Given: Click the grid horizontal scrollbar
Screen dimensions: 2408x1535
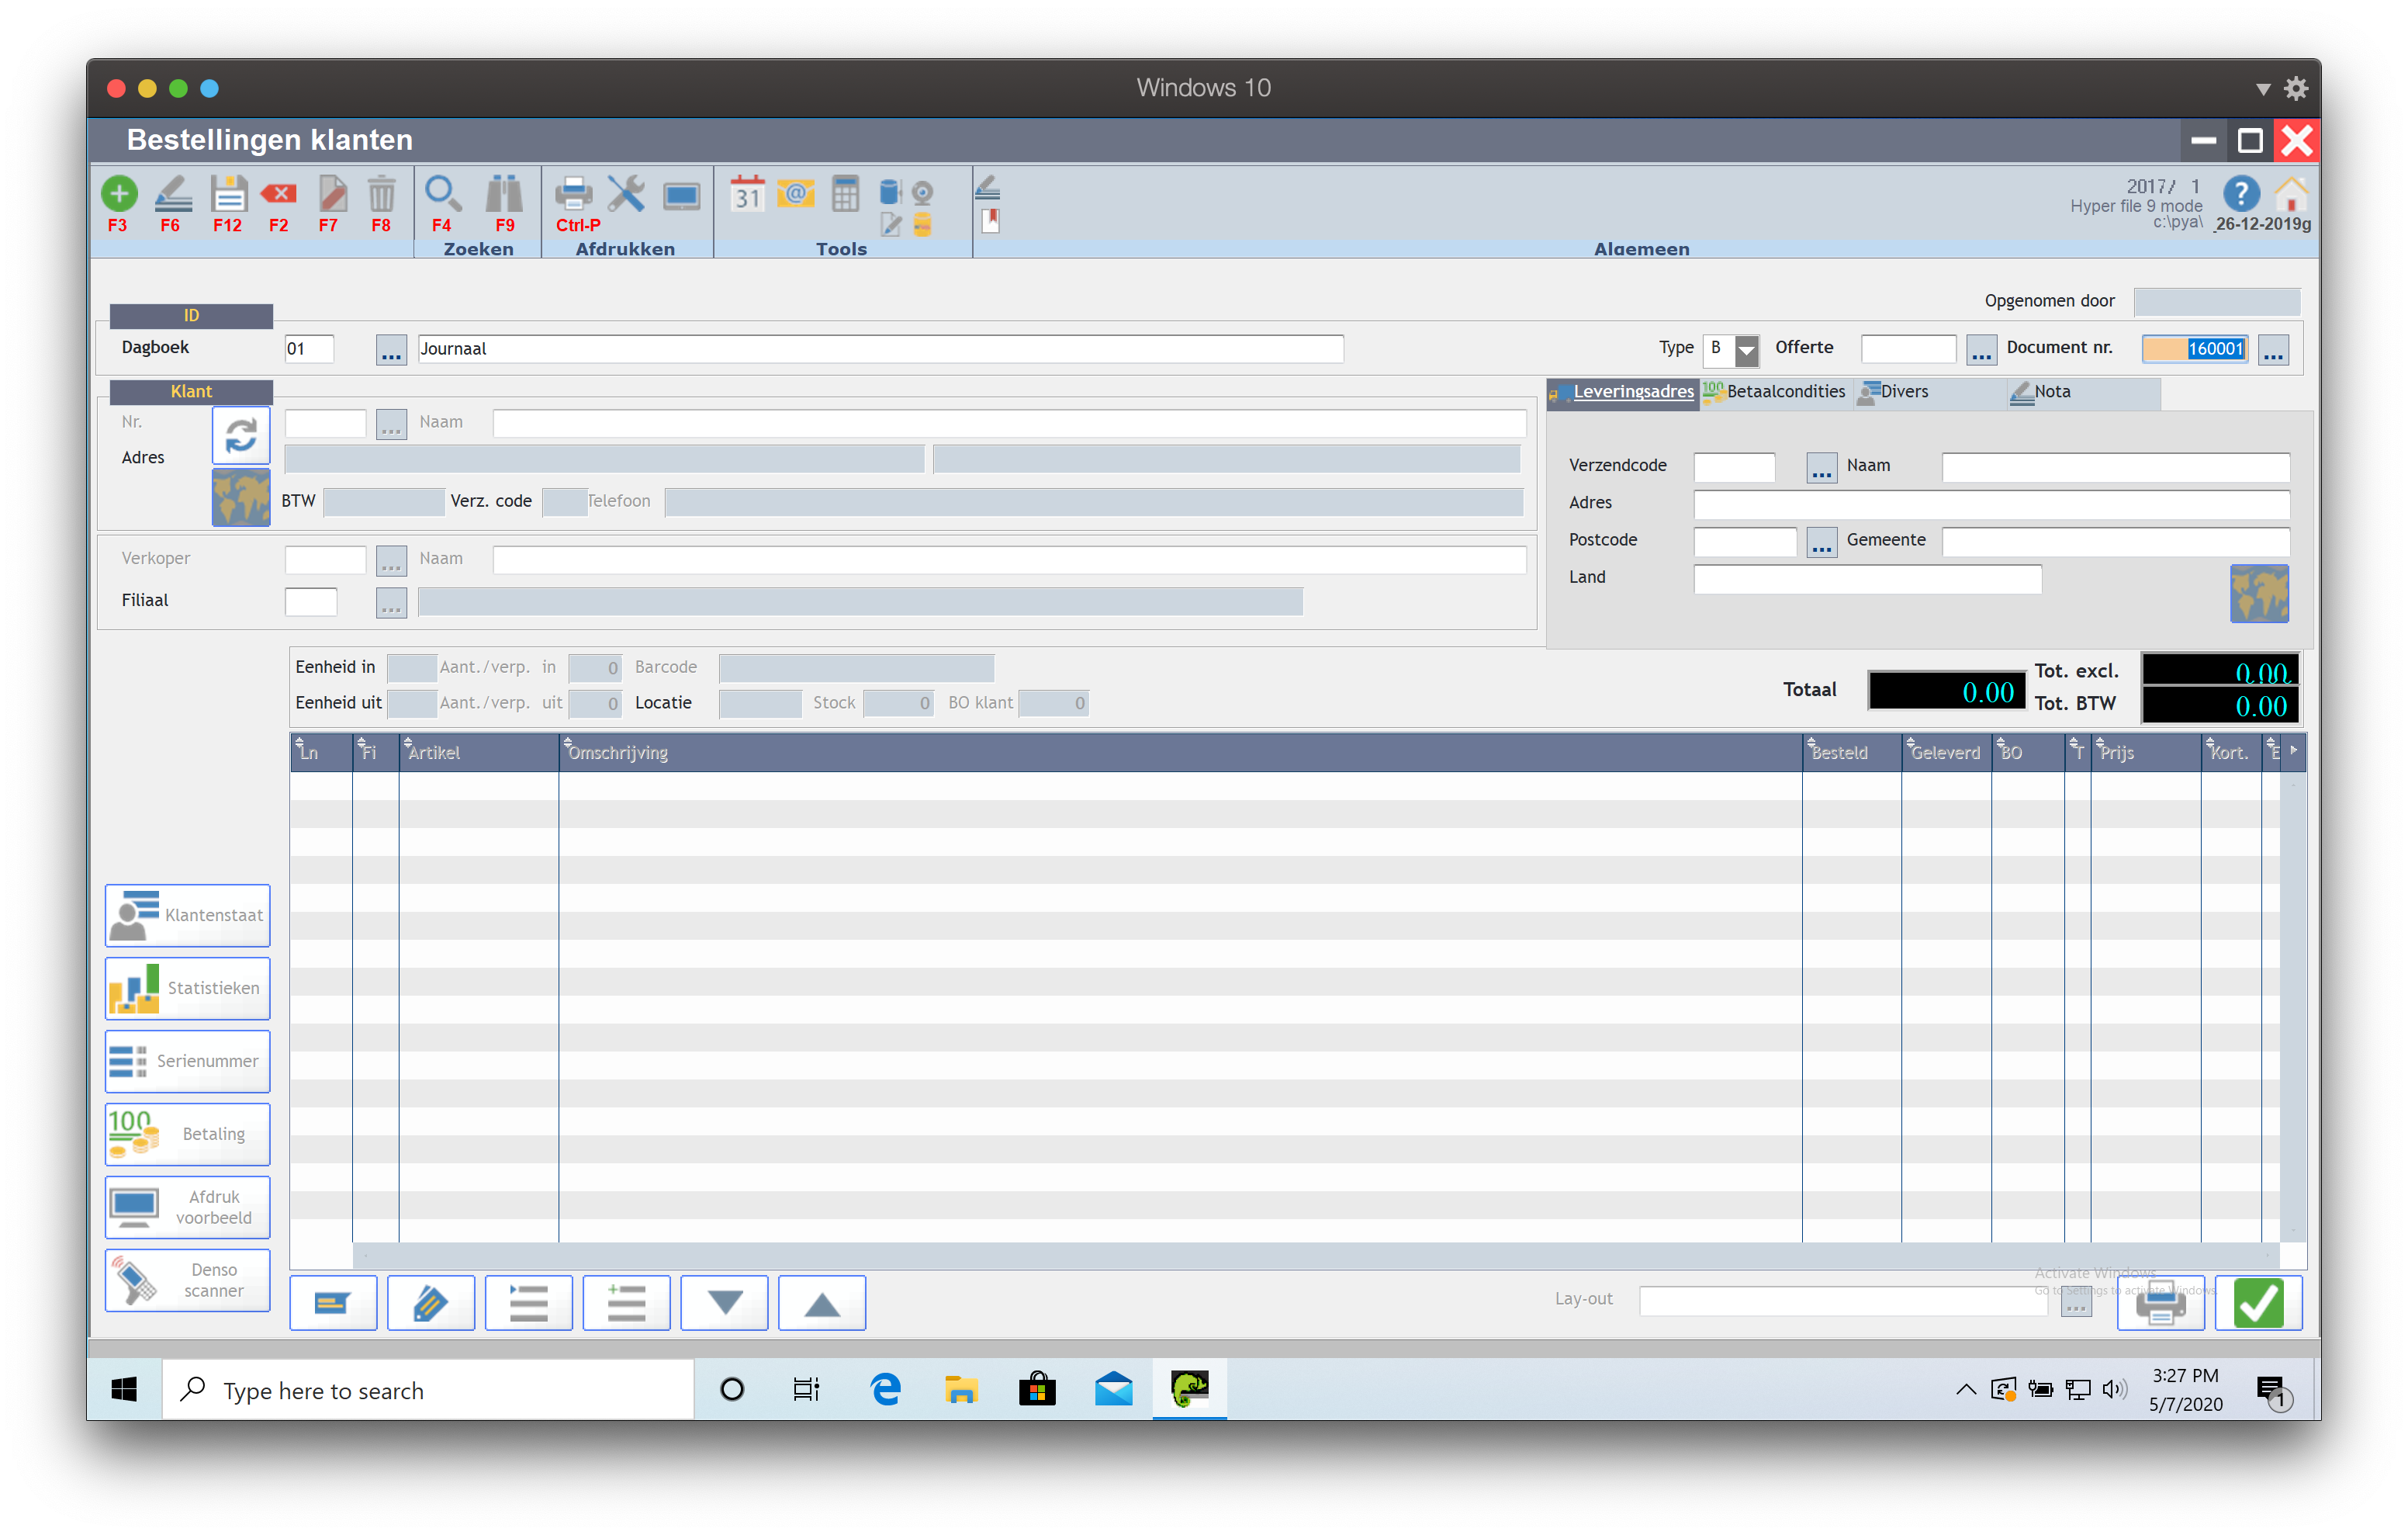Looking at the screenshot, I should click(x=1315, y=1255).
